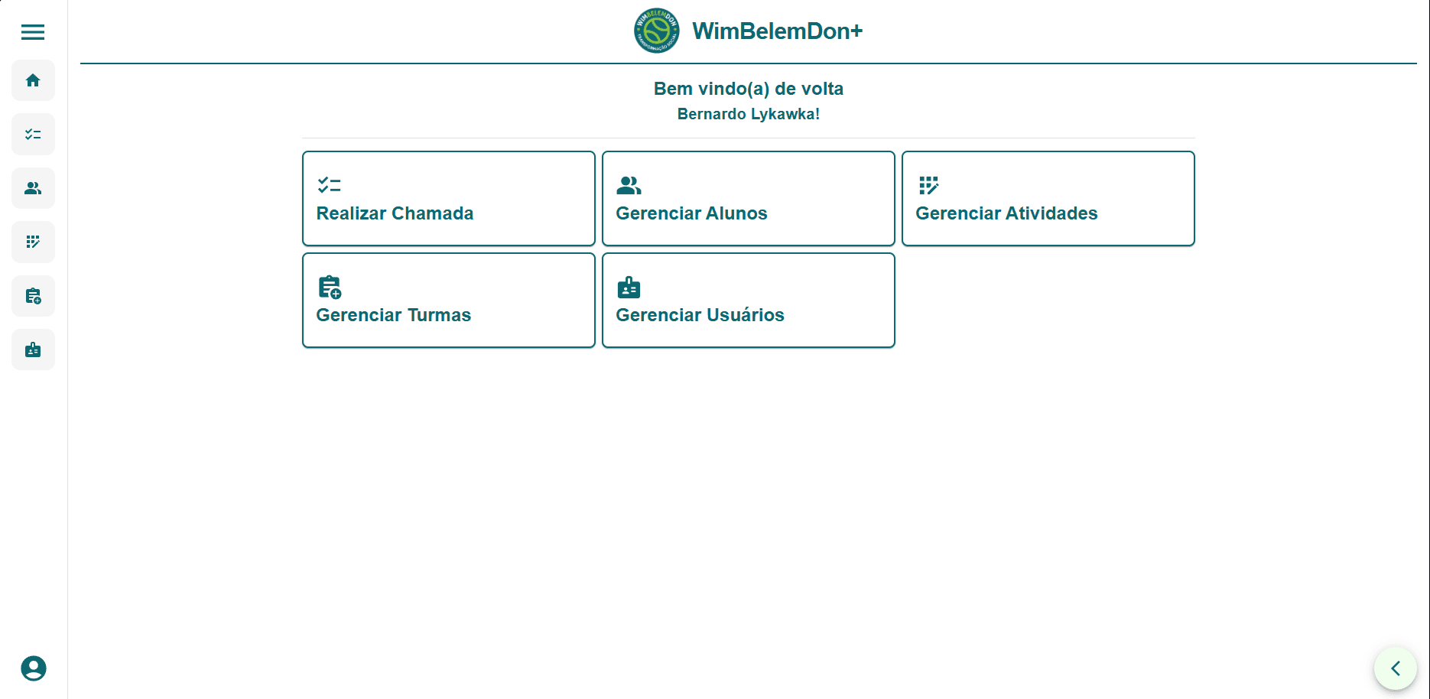Click the sidebar people (students) icon
This screenshot has height=699, width=1430.
[x=33, y=188]
